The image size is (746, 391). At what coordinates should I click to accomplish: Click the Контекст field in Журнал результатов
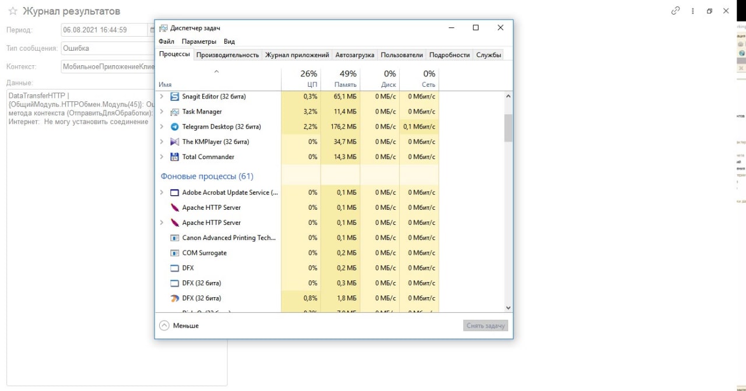pos(108,67)
